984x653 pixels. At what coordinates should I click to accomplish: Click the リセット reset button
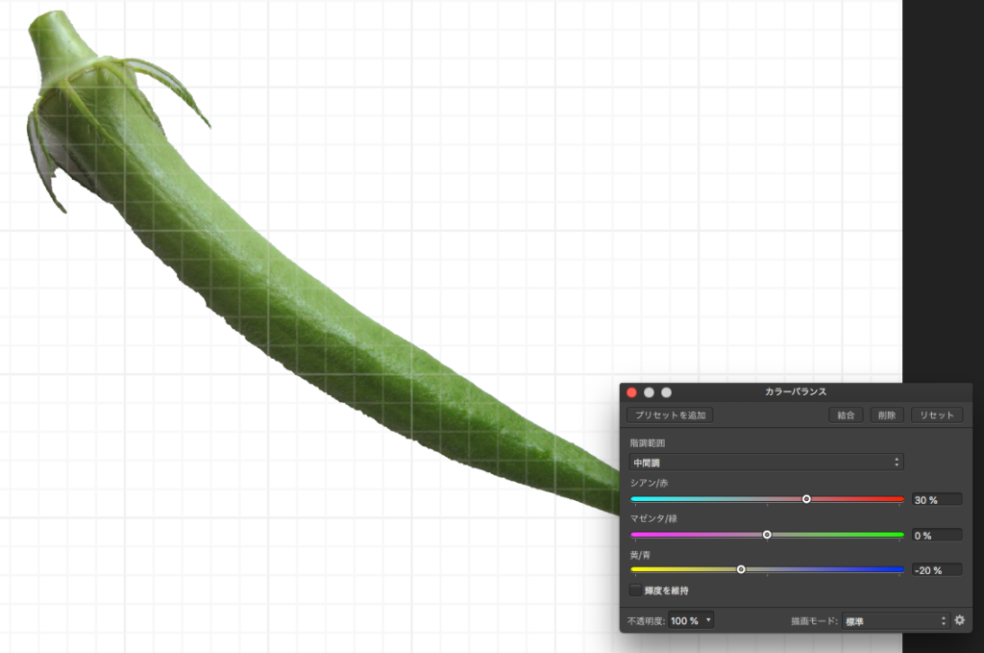click(936, 415)
